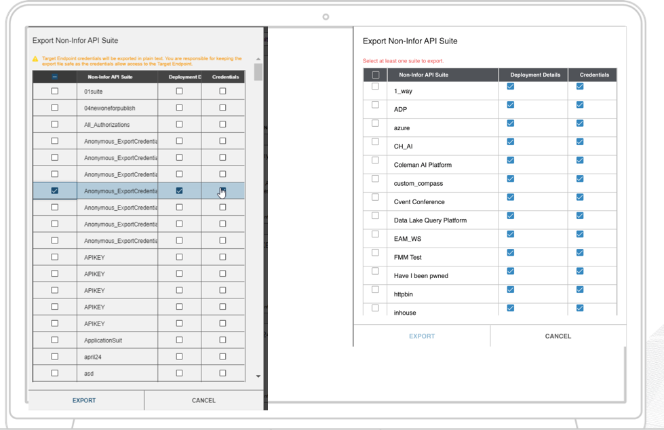The image size is (664, 430).
Task: Select the httpbin suite checkbox
Action: tap(375, 290)
